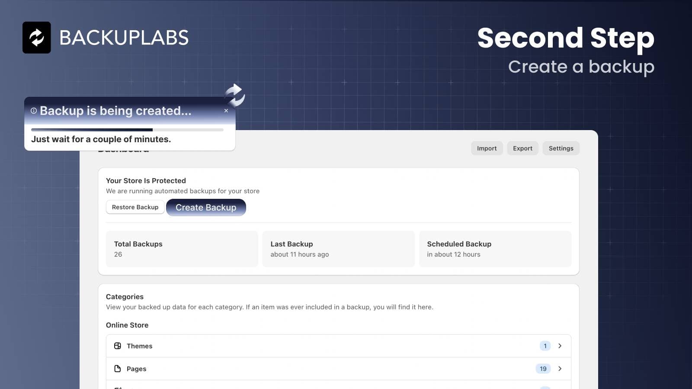Select the Scheduled Backup card
Image resolution: width=692 pixels, height=389 pixels.
(495, 249)
